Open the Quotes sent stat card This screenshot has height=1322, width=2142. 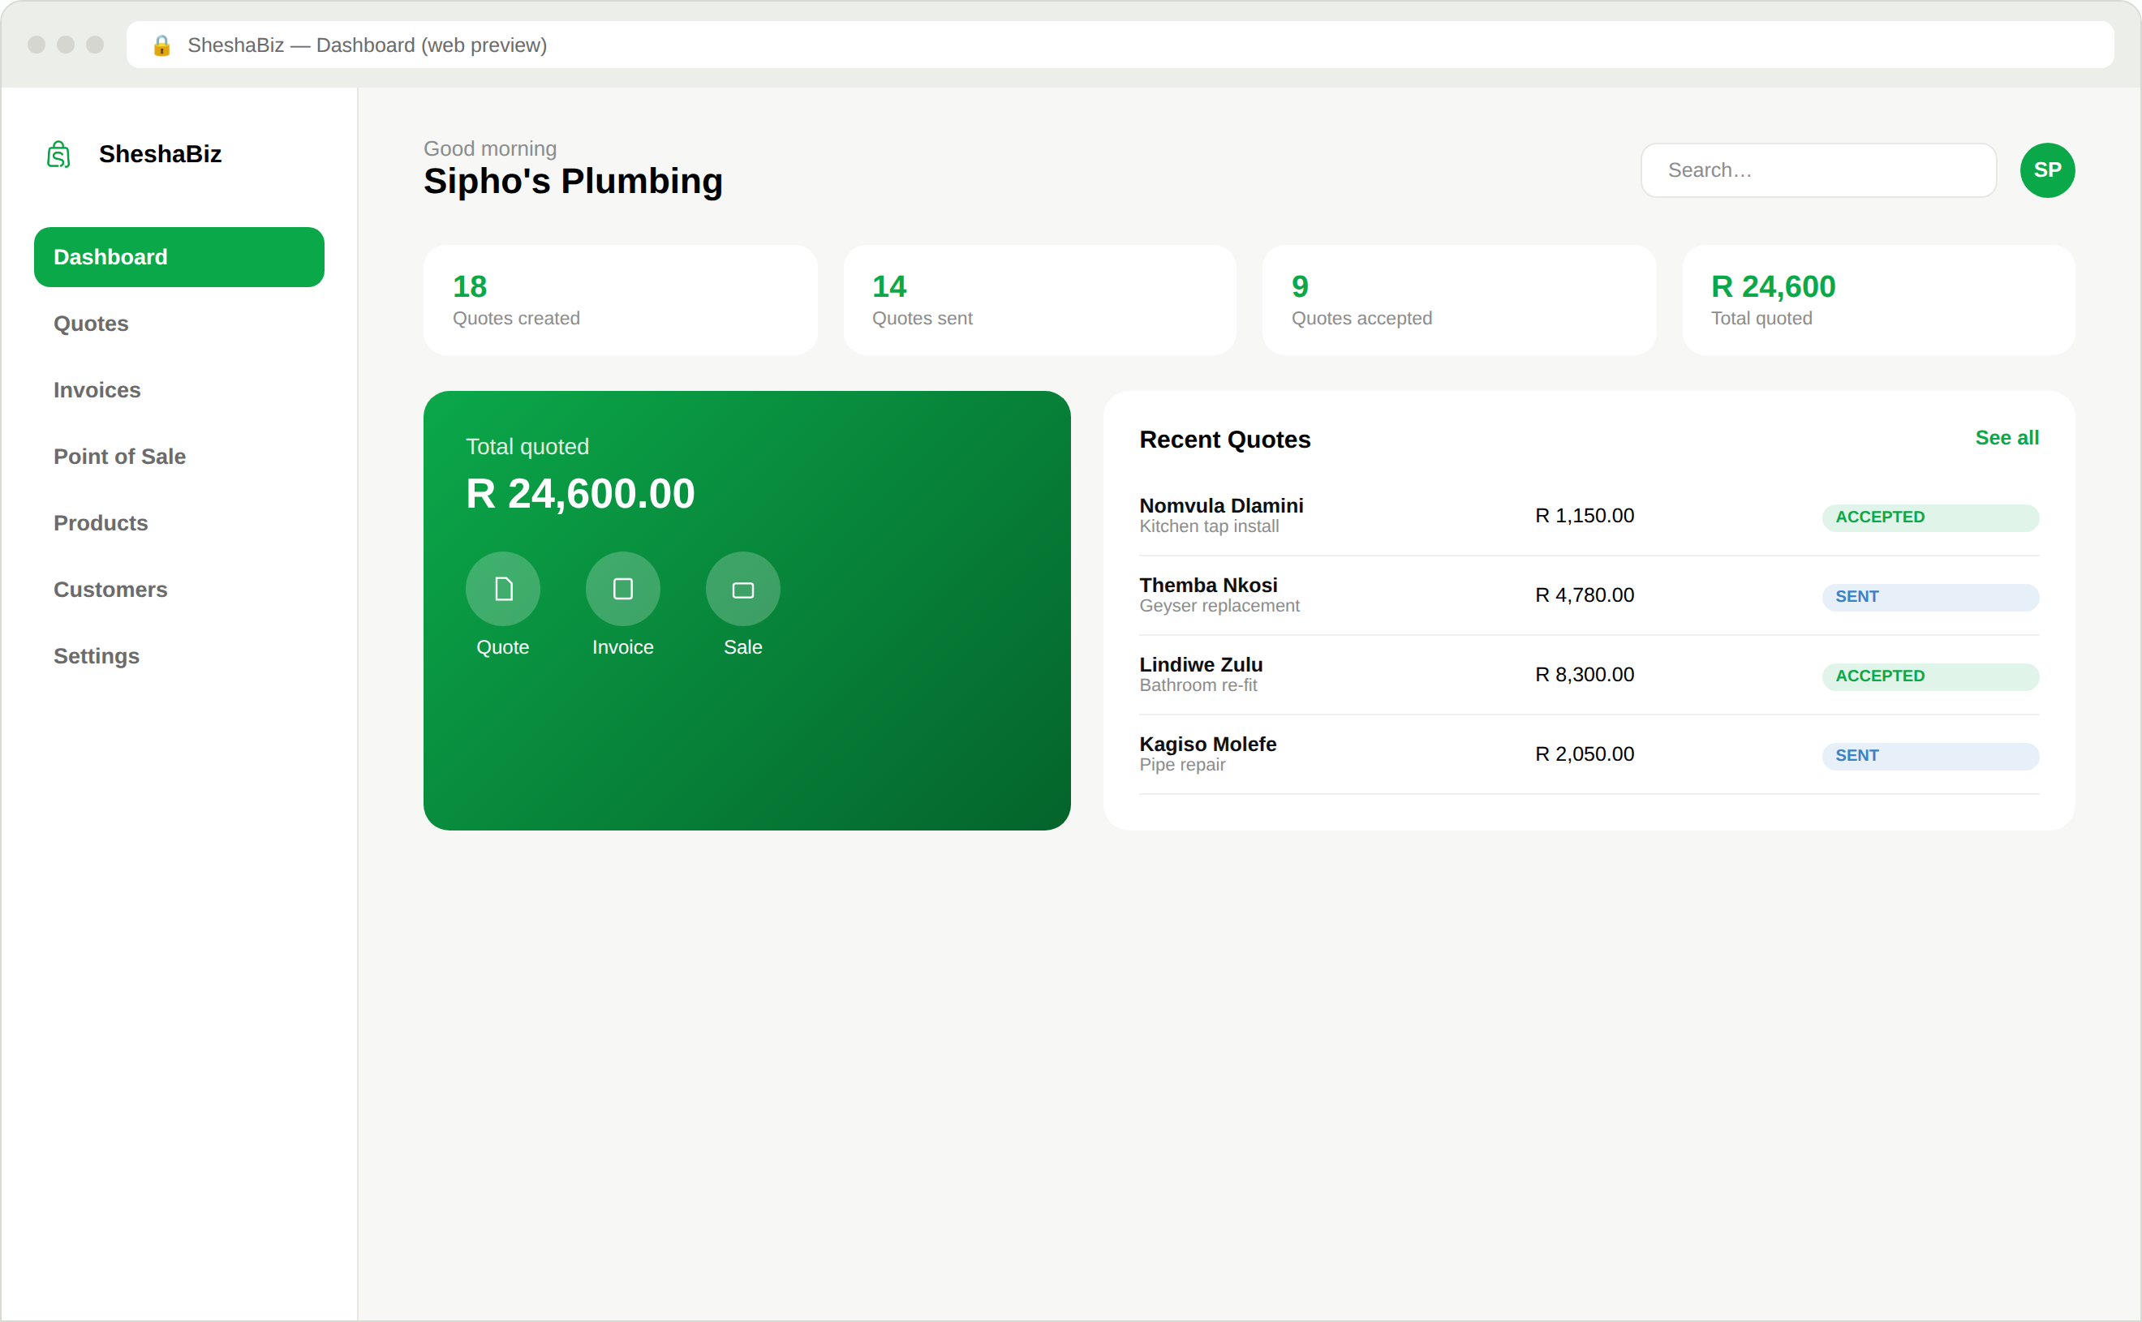click(1039, 300)
